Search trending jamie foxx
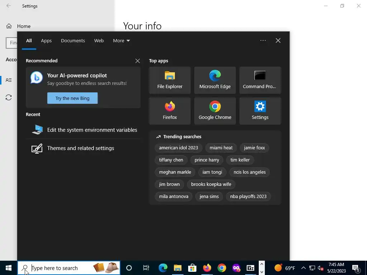Image resolution: width=367 pixels, height=275 pixels. (x=254, y=148)
